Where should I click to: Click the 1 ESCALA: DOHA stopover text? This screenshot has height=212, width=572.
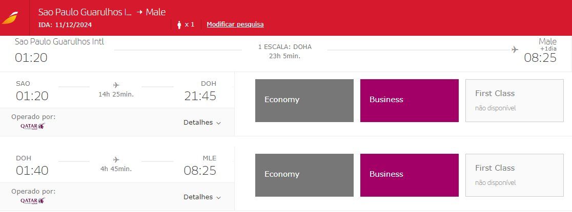pyautogui.click(x=284, y=47)
